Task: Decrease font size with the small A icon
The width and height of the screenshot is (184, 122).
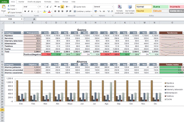Action: (51, 7)
